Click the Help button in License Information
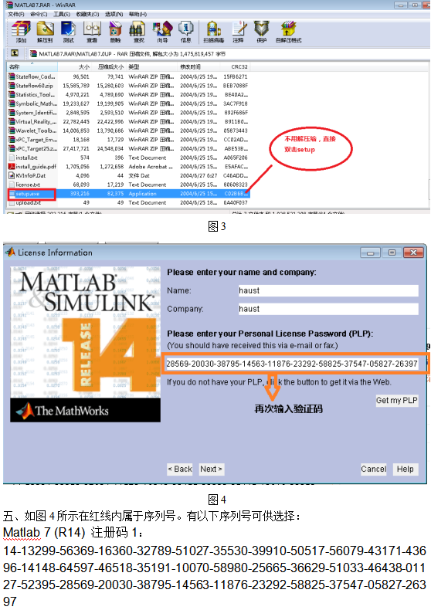Image resolution: width=431 pixels, height=610 pixels. tap(406, 469)
